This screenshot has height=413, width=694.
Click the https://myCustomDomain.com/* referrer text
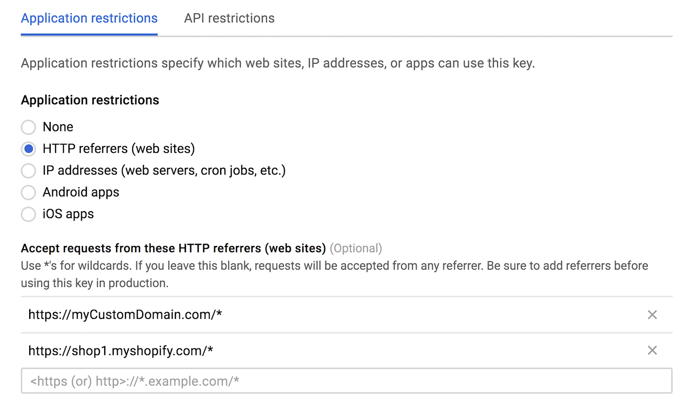(125, 315)
